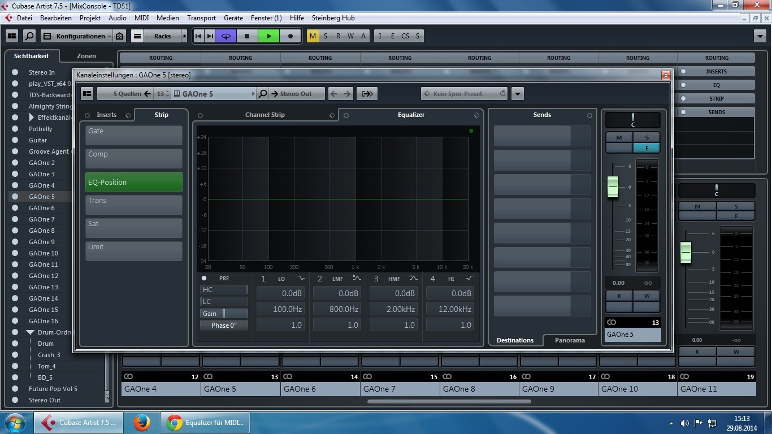Click the volume icon in system tray
This screenshot has width=772, height=434.
pos(685,423)
